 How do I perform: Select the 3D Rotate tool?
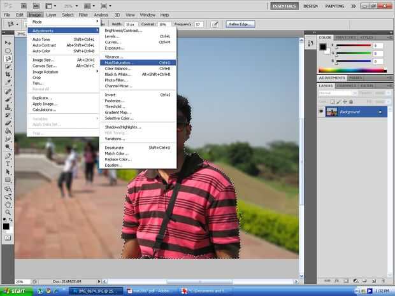[8, 189]
